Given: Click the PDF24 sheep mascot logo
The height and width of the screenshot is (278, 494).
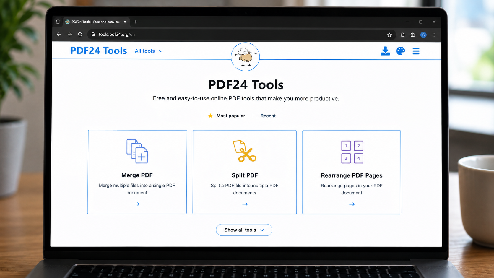Looking at the screenshot, I should click(245, 57).
